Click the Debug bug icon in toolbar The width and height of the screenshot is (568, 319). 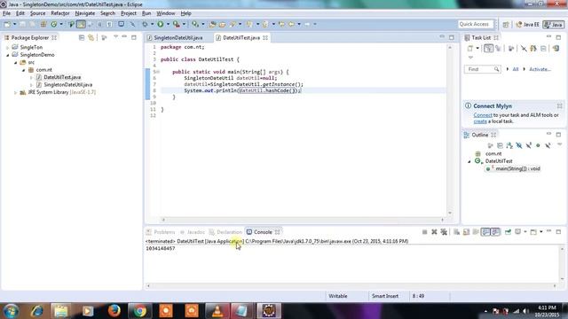145,24
